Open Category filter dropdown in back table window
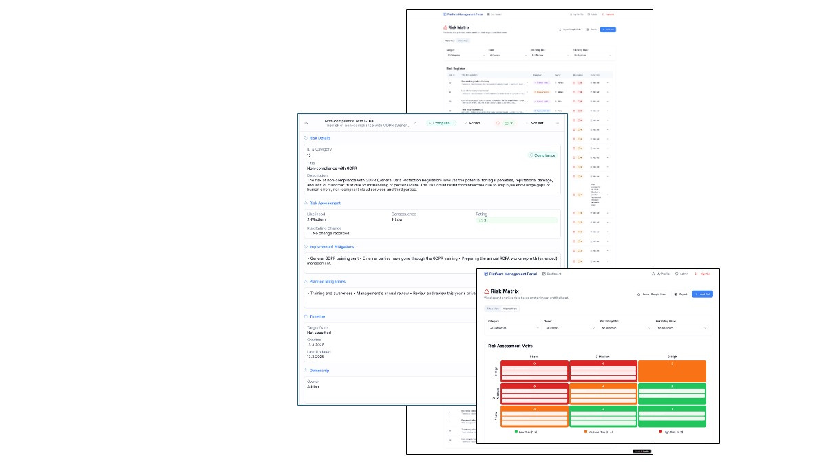The width and height of the screenshot is (826, 464). [466, 55]
